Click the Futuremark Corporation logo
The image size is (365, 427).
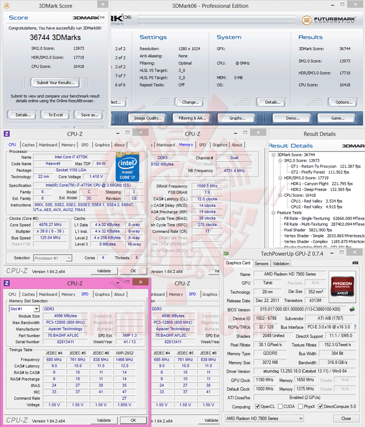tap(329, 20)
